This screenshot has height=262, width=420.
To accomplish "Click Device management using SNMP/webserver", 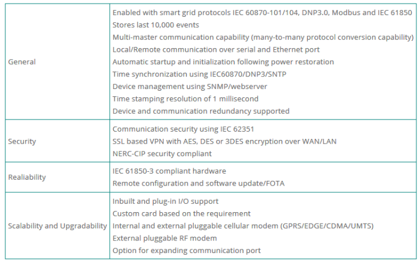I will coord(190,87).
